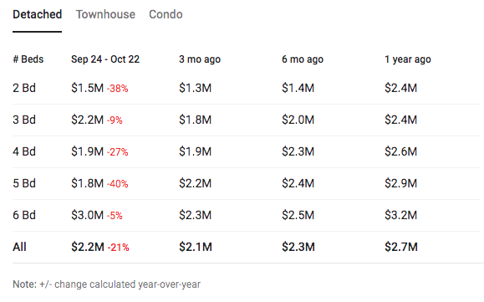This screenshot has height=302, width=484.
Task: Click the 3 mo ago column header
Action: pyautogui.click(x=200, y=59)
